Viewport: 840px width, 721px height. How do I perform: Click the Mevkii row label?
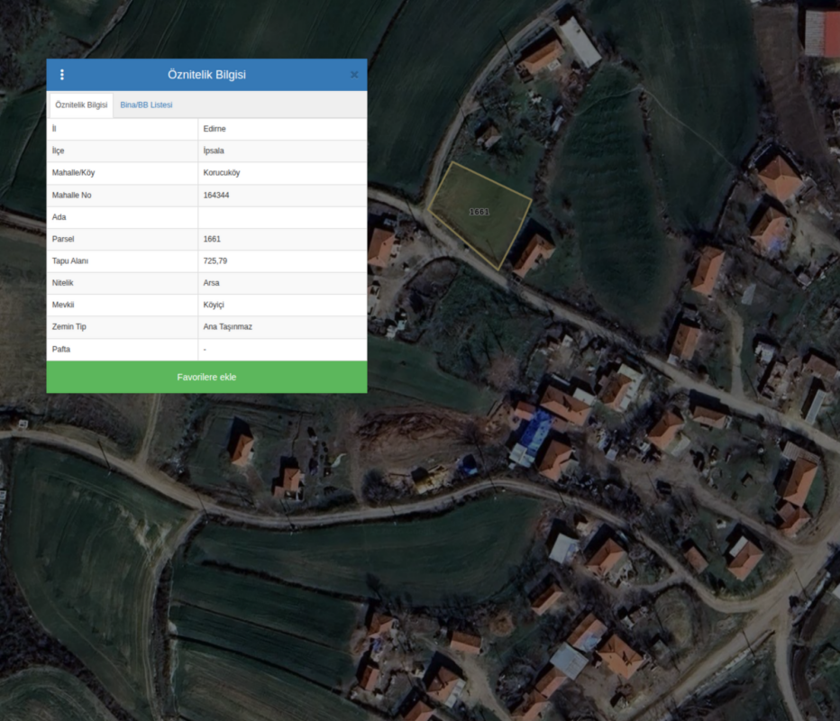tap(63, 305)
